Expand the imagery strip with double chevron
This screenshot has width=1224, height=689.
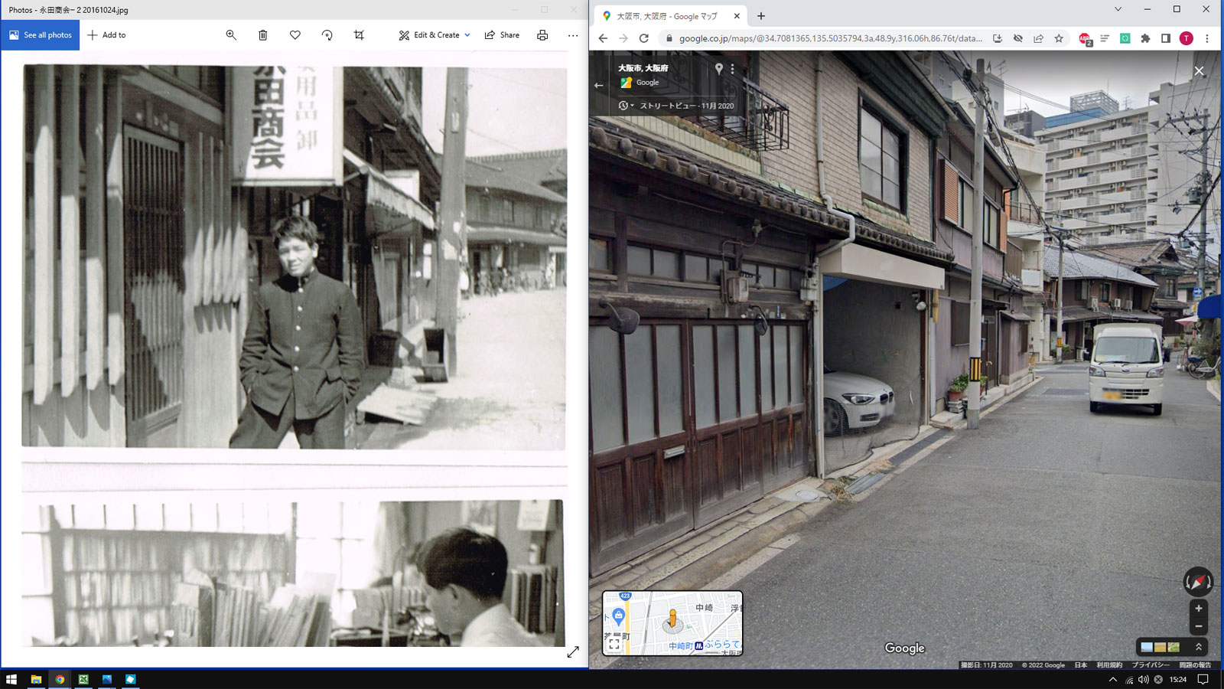point(1199,647)
